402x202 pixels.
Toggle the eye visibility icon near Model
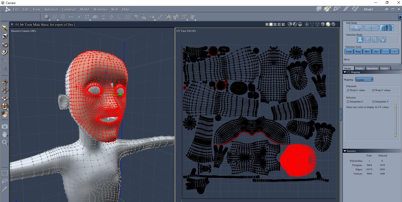tap(387, 9)
